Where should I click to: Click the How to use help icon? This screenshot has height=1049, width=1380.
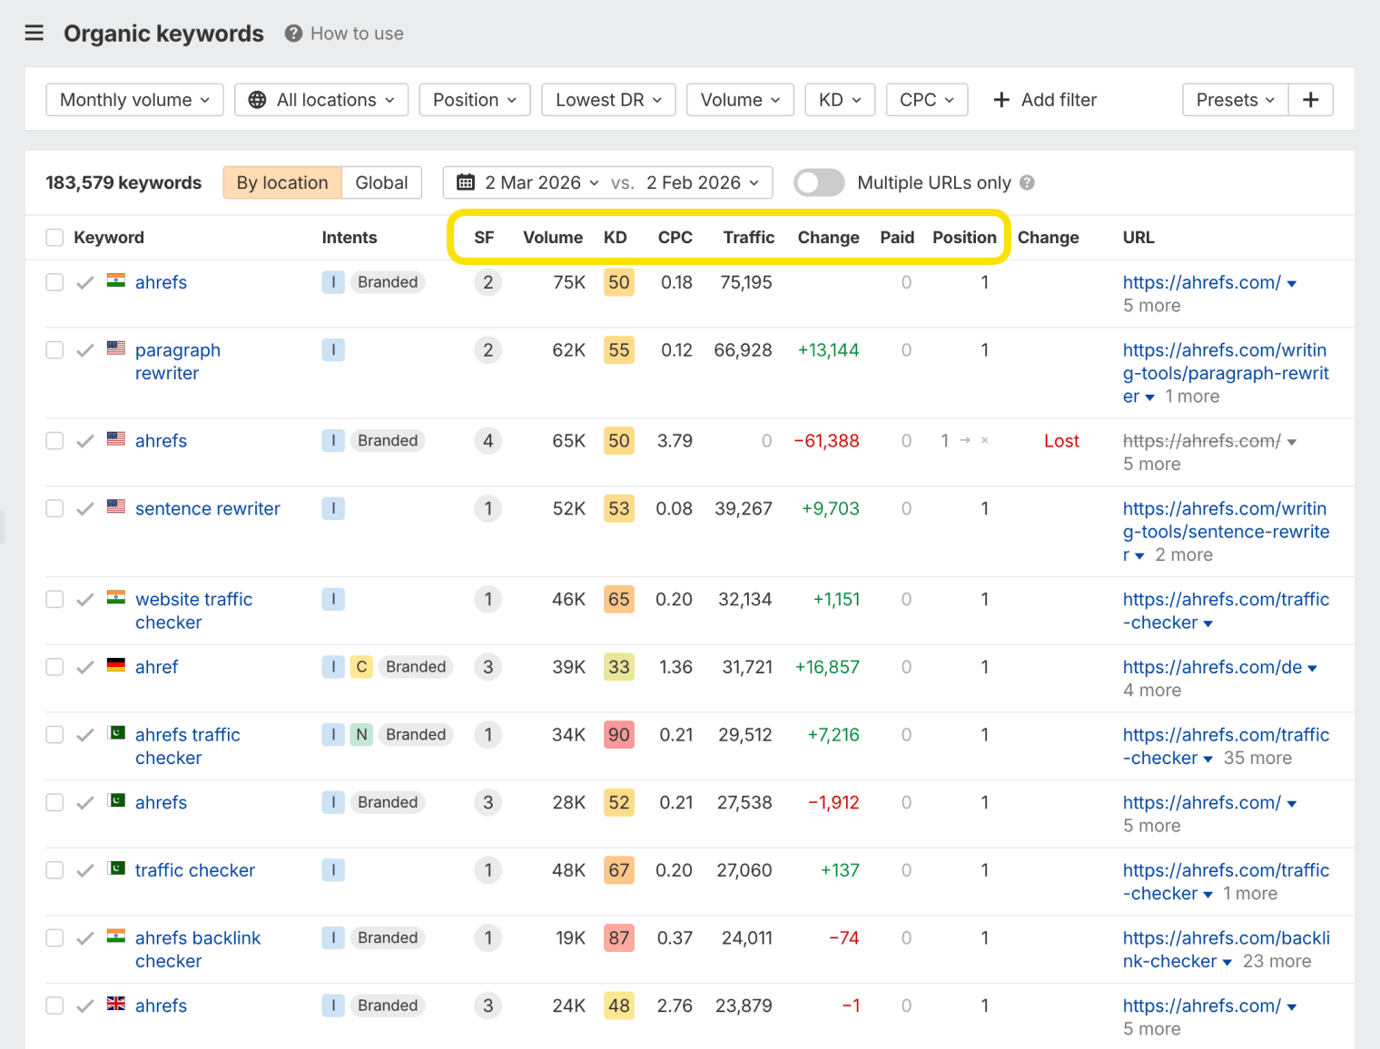[292, 33]
